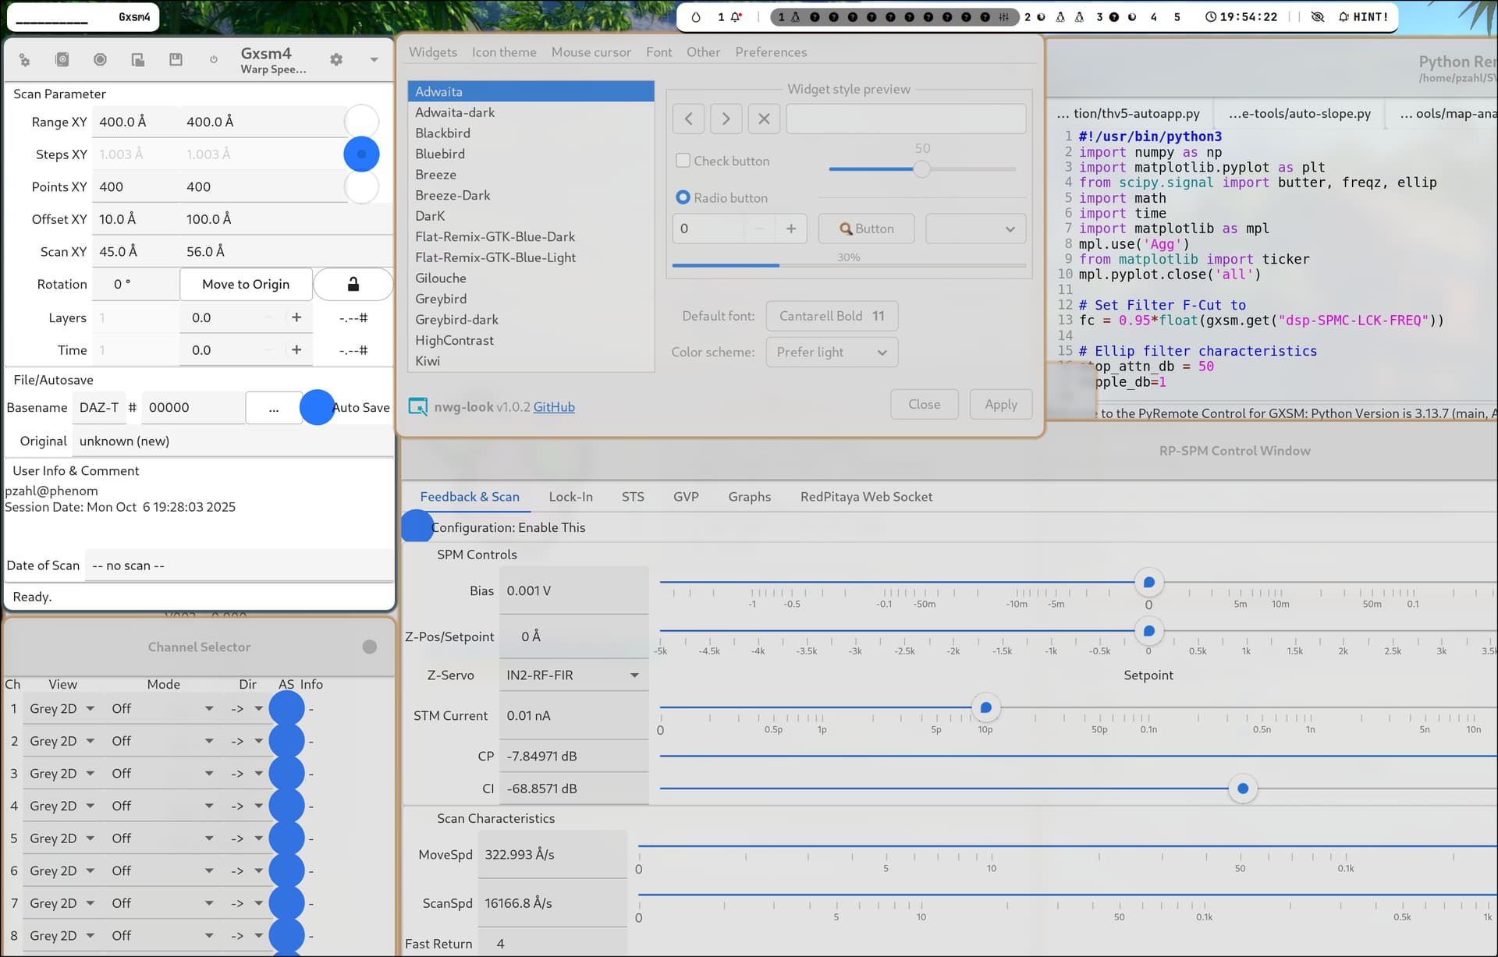
Task: Select Breeze-Dark from the theme list
Action: coord(453,196)
